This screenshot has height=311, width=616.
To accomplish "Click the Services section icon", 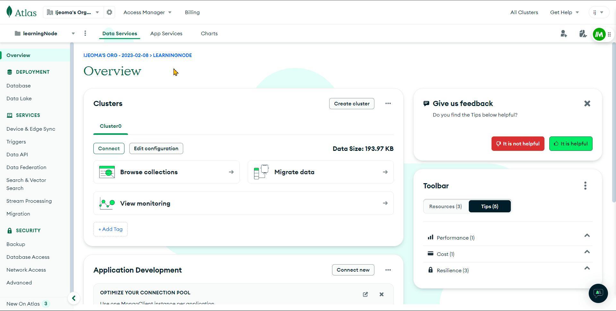I will coord(10,115).
